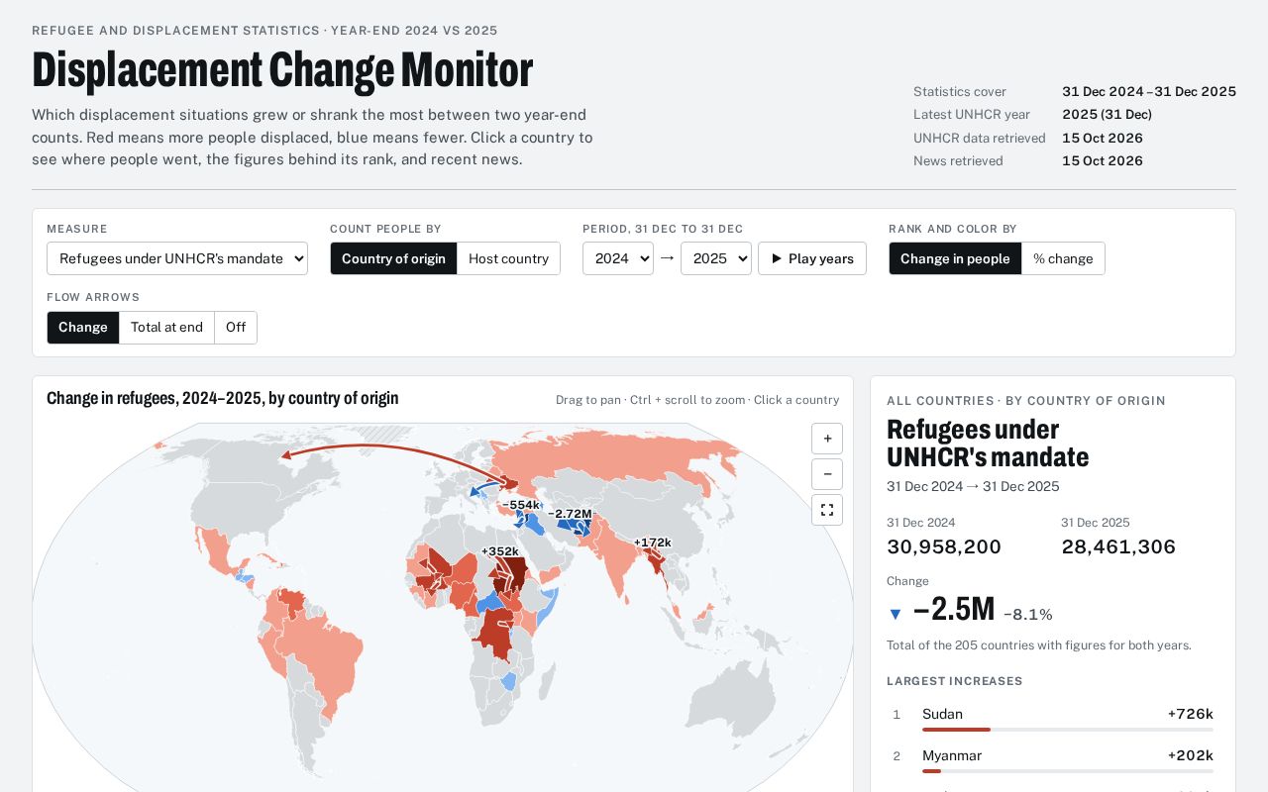Click the −2.5M change value
Image resolution: width=1268 pixels, height=792 pixels.
954,609
